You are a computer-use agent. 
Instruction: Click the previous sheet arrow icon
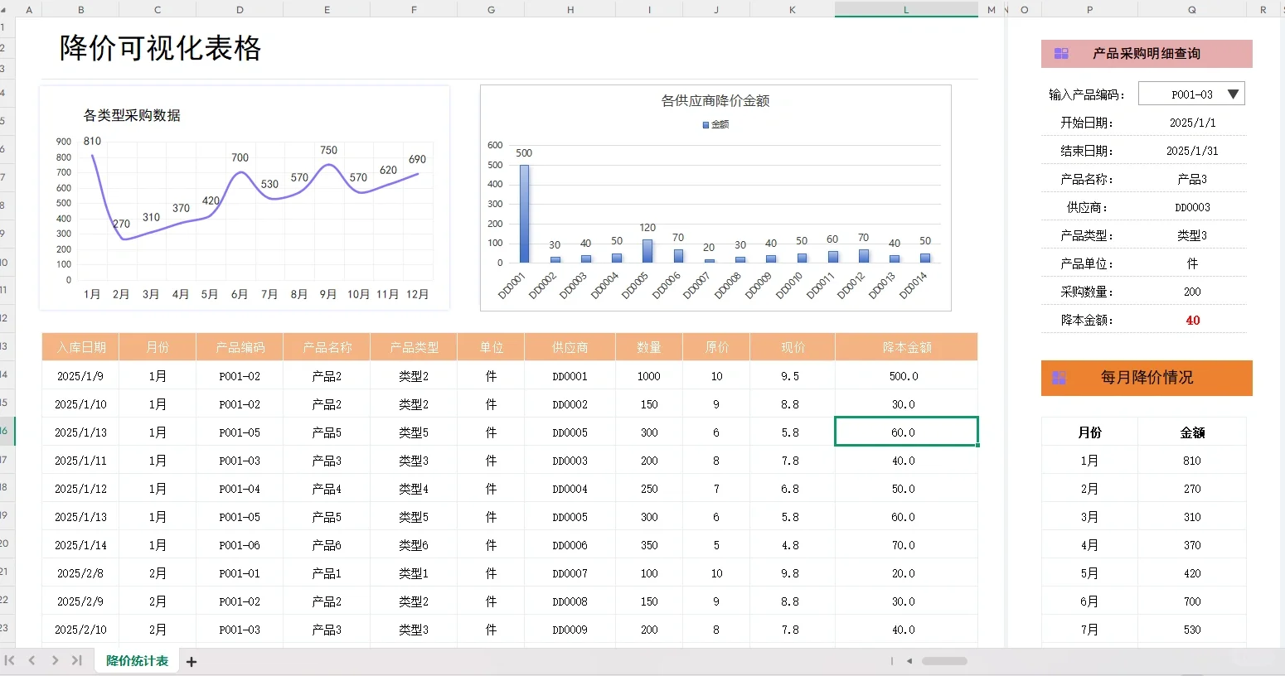coord(32,660)
